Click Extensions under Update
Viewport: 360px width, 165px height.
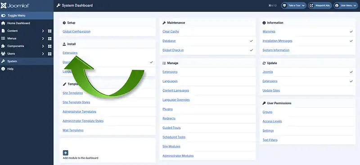(270, 81)
